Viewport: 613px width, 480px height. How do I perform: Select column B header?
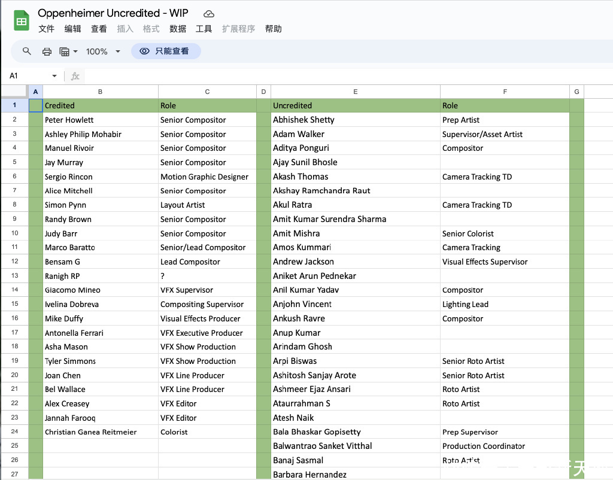click(x=100, y=92)
